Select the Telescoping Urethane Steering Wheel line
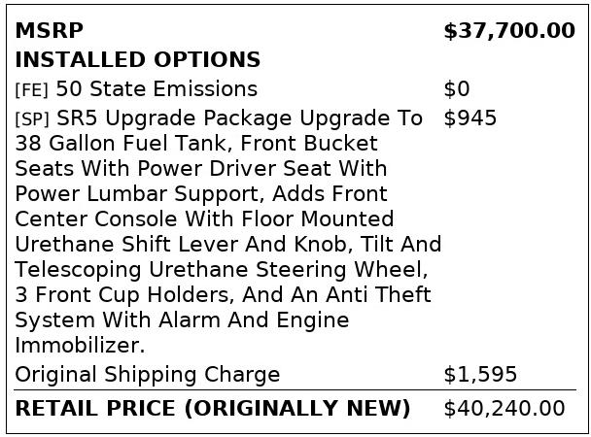The width and height of the screenshot is (591, 437). (x=222, y=270)
